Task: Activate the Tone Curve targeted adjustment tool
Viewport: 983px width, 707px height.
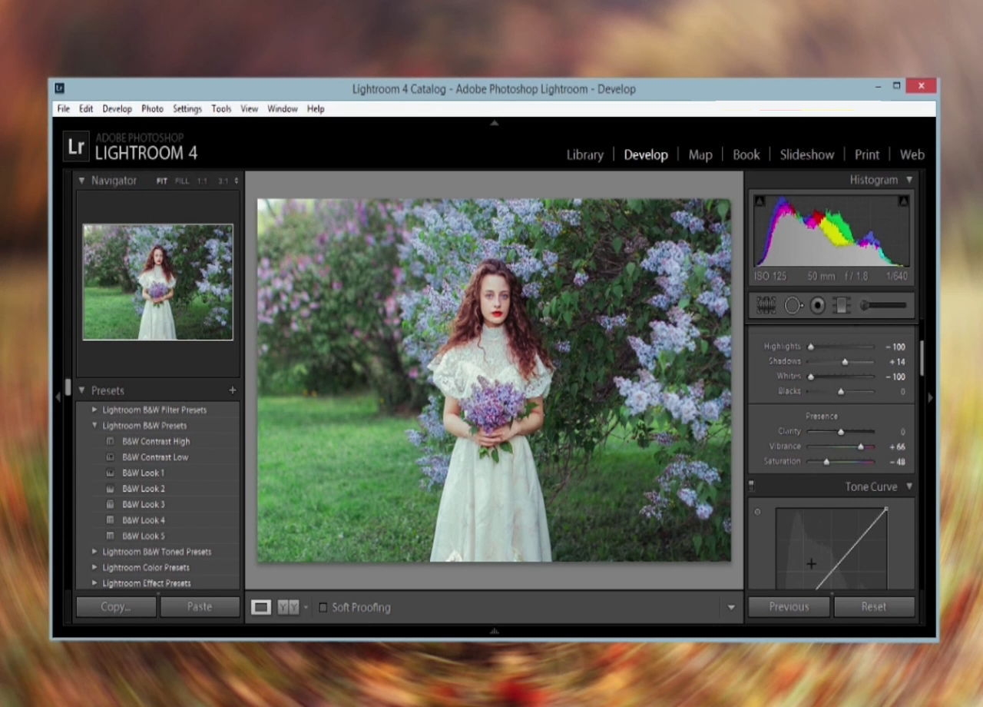Action: (758, 512)
